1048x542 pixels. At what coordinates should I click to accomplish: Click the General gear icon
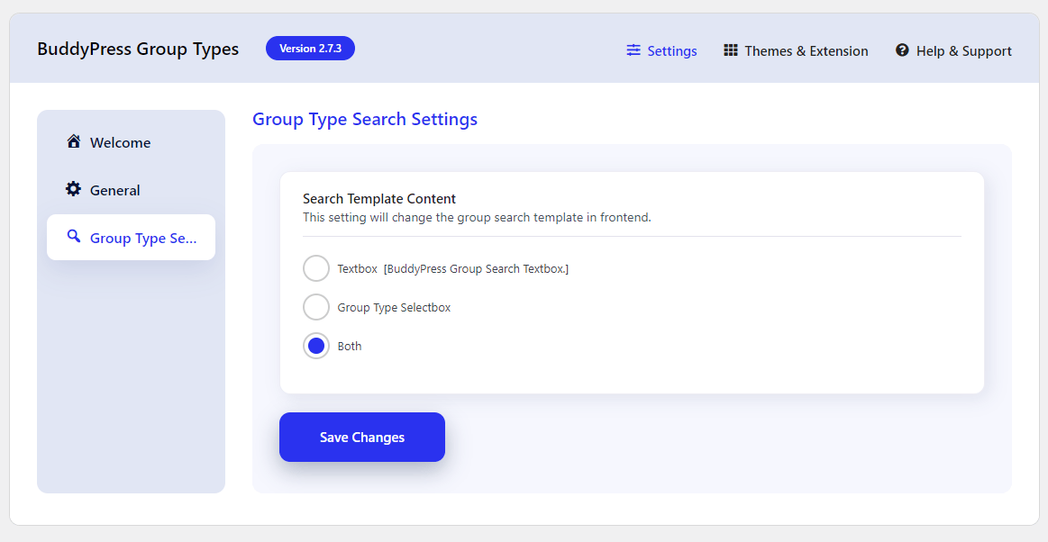coord(74,189)
